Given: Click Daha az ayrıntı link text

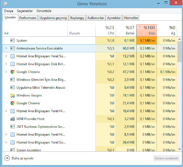Looking at the screenshot, I should tap(23, 158).
